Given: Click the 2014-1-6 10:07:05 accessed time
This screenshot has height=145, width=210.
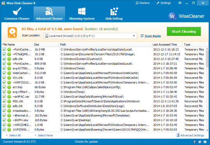Looking at the screenshot, I should click(165, 106).
